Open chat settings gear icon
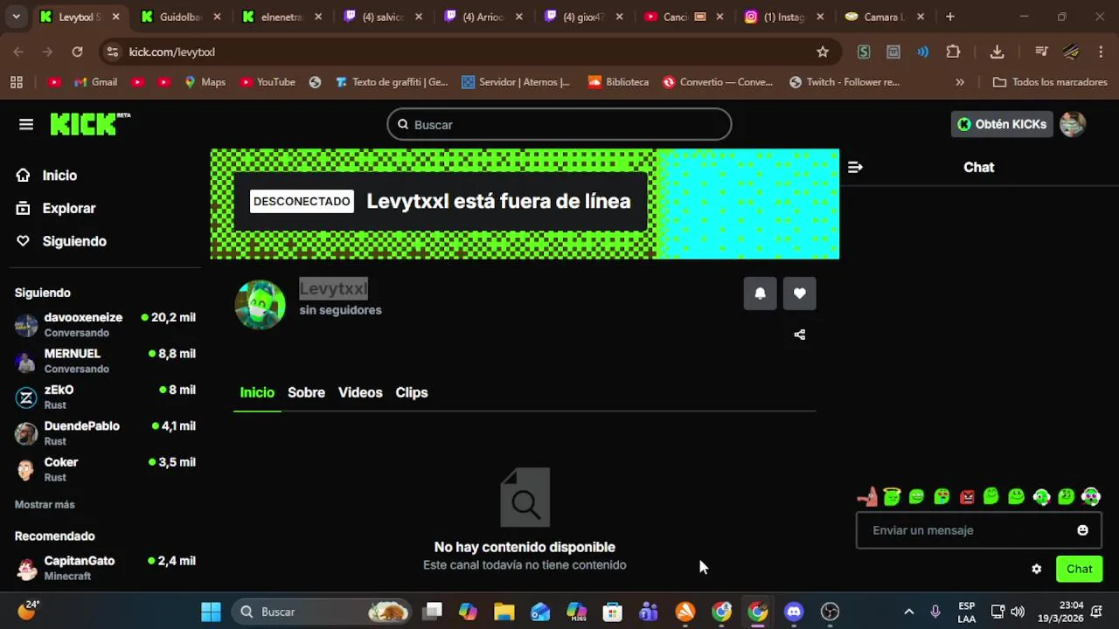The image size is (1119, 629). [1036, 570]
